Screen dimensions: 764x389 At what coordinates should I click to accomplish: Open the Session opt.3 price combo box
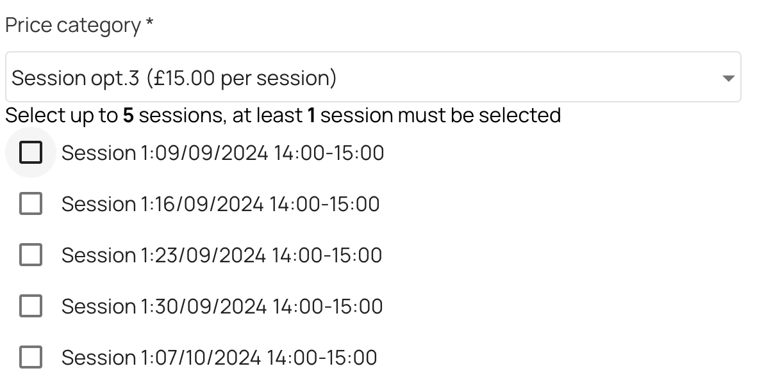[x=372, y=77]
